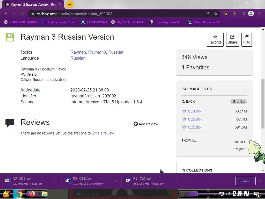
Task: Open the Rayman3 topic link
Action: click(97, 52)
